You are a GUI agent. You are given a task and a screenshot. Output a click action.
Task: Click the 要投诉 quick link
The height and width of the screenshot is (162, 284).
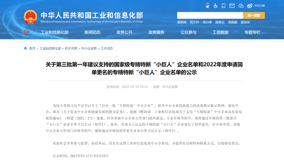[245, 22]
